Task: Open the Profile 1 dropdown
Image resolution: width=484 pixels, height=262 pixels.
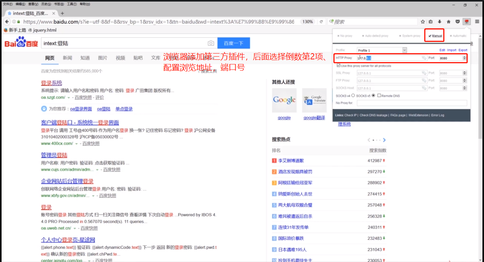Action: click(x=382, y=50)
